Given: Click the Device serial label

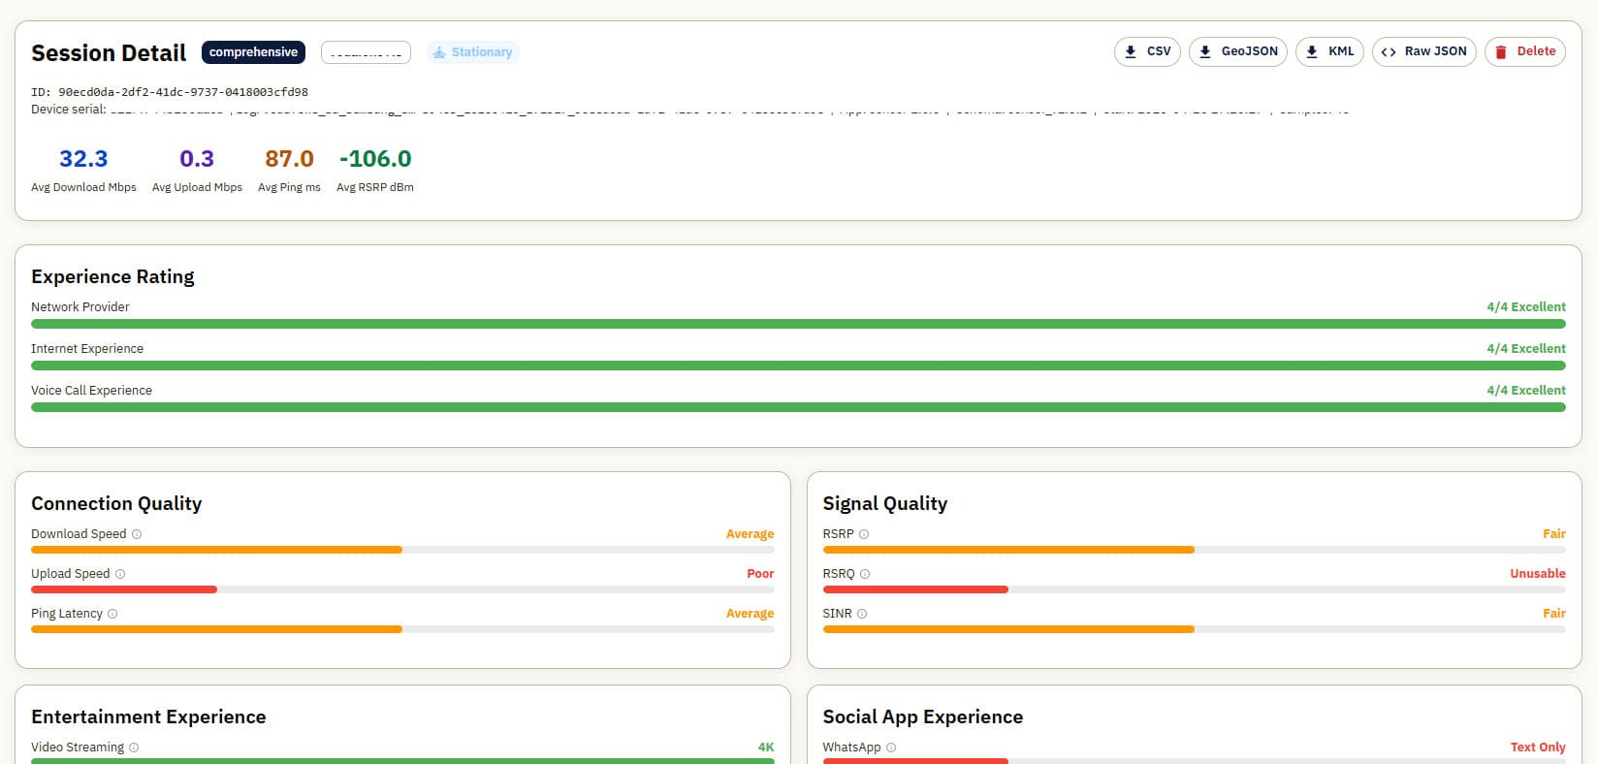Looking at the screenshot, I should pyautogui.click(x=69, y=110).
